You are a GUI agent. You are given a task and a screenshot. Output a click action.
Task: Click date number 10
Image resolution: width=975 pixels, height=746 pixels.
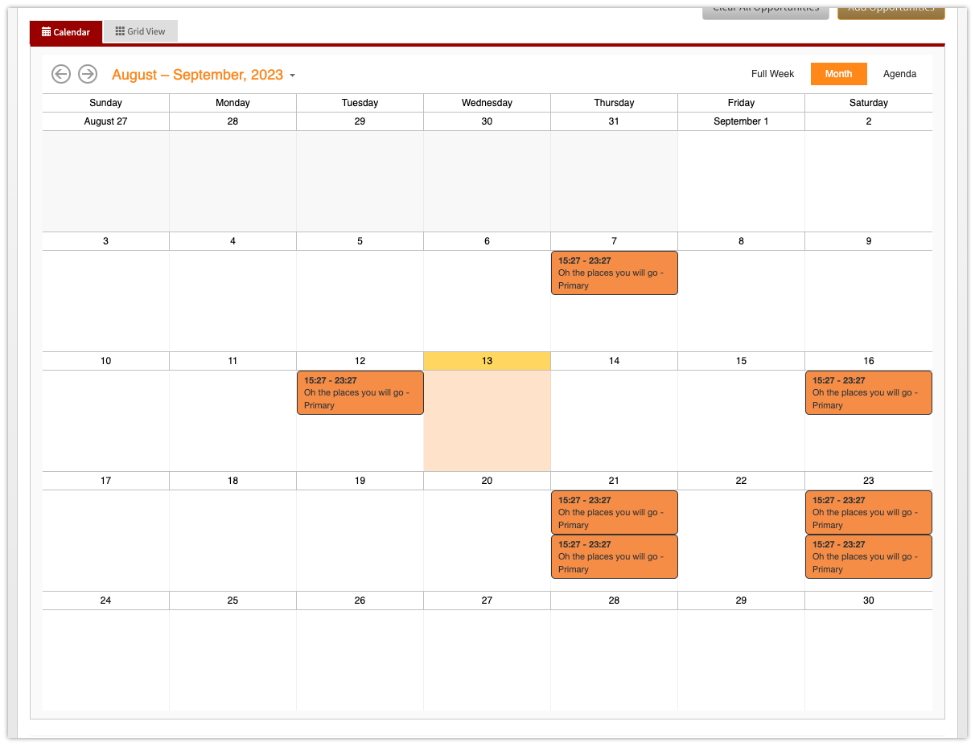[105, 361]
